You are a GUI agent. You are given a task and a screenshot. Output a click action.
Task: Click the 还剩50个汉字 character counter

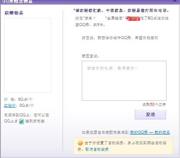click(154, 105)
